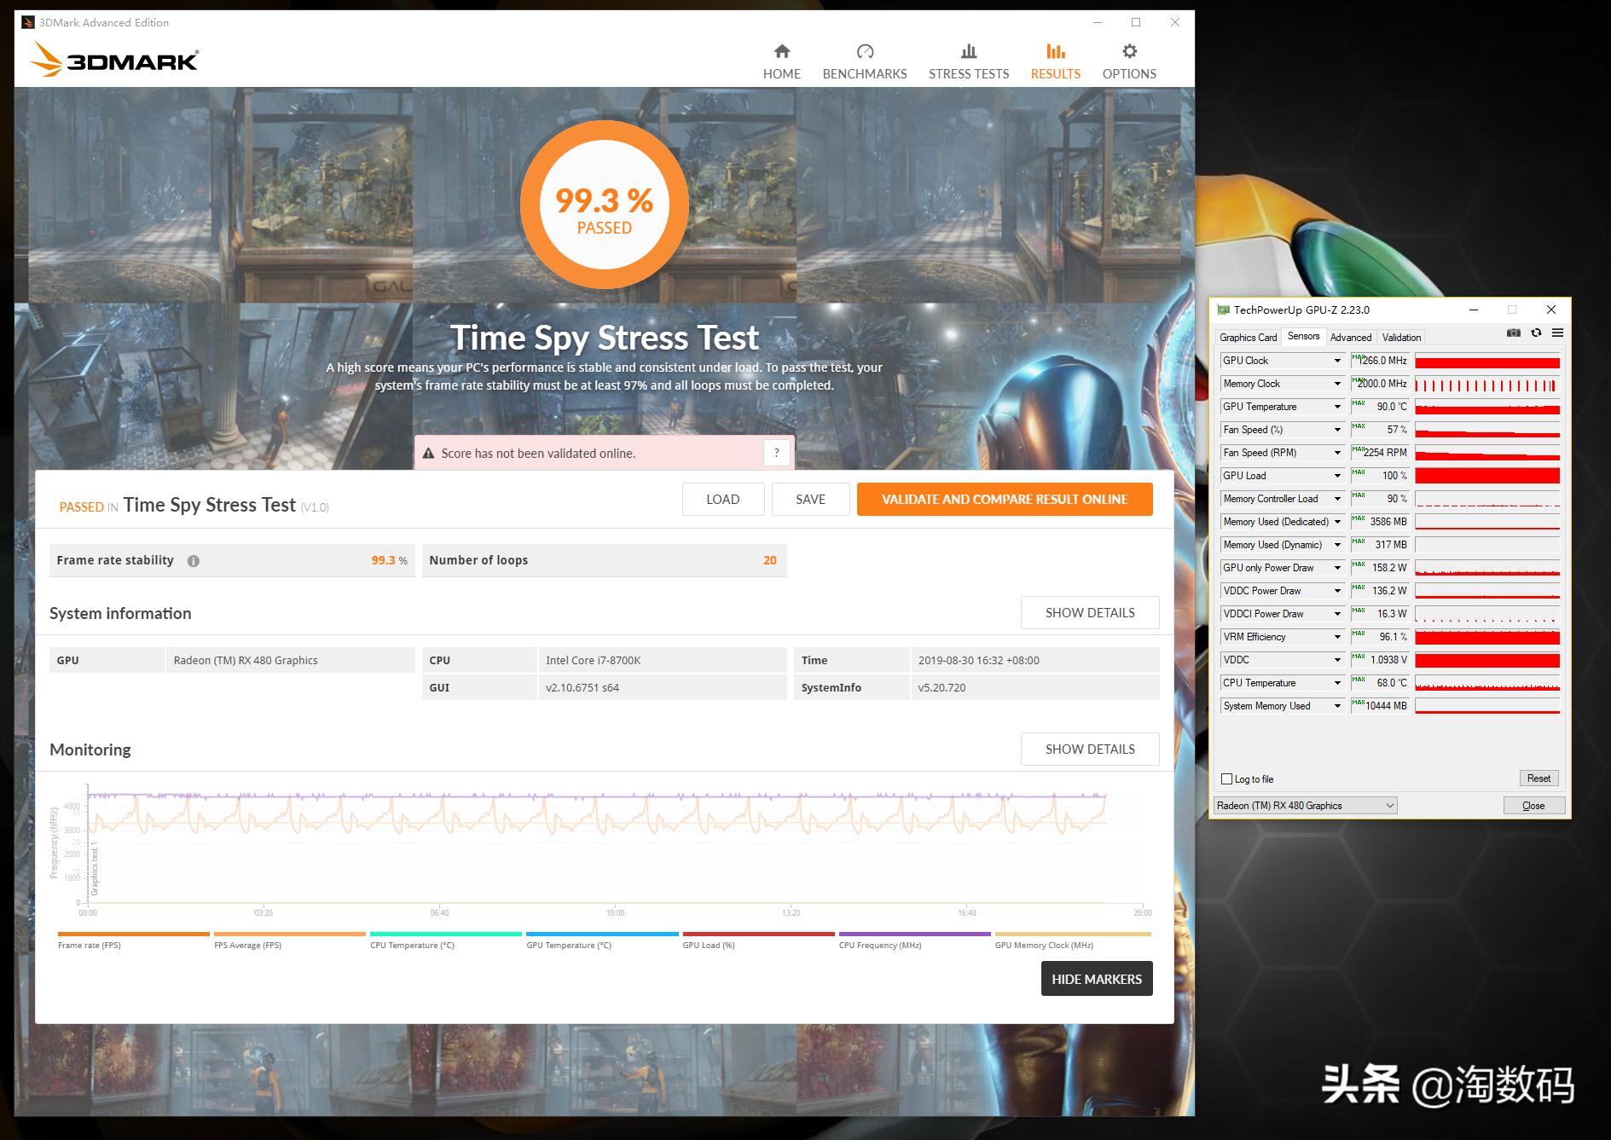Show details for Monitoring

tap(1090, 749)
